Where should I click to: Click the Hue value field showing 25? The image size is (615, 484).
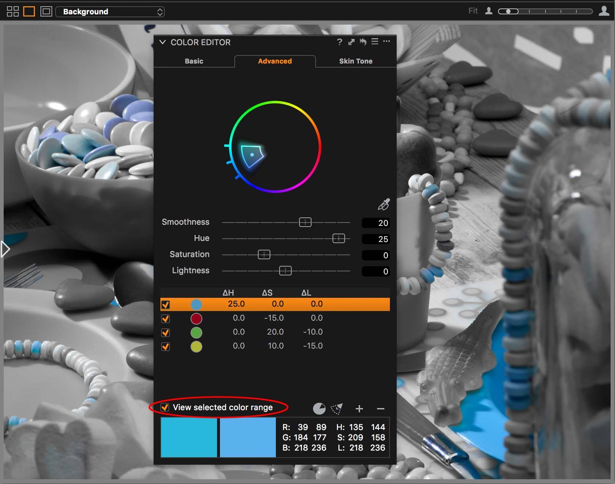376,239
